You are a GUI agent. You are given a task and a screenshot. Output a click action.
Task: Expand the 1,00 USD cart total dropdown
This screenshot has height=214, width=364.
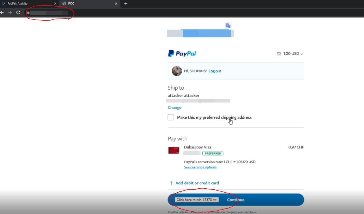pyautogui.click(x=293, y=54)
